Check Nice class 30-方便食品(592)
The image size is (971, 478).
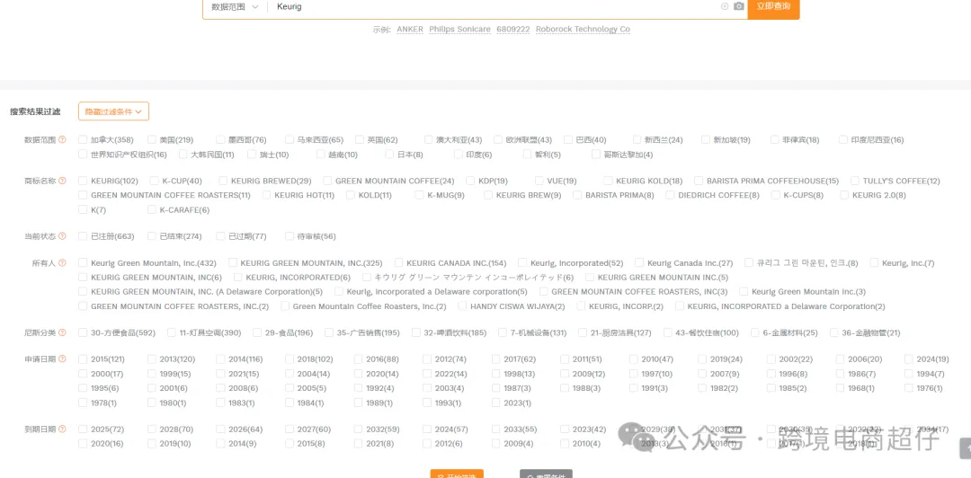(83, 333)
